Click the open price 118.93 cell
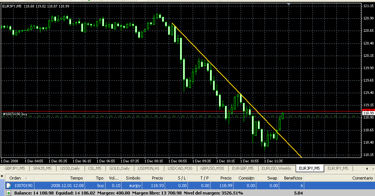Image resolution: width=375 pixels, height=196 pixels. click(157, 186)
